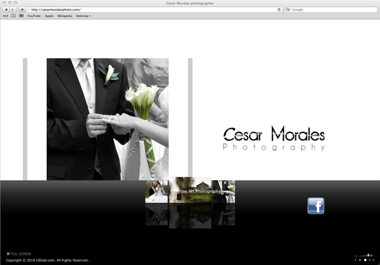Click the URL address field
The height and width of the screenshot is (265, 380).
pyautogui.click(x=152, y=10)
